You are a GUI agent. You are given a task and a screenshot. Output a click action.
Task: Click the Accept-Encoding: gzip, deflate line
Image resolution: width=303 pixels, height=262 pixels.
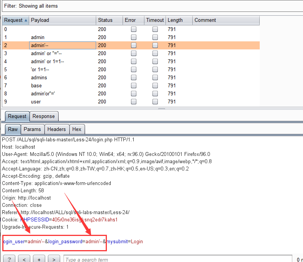point(36,176)
